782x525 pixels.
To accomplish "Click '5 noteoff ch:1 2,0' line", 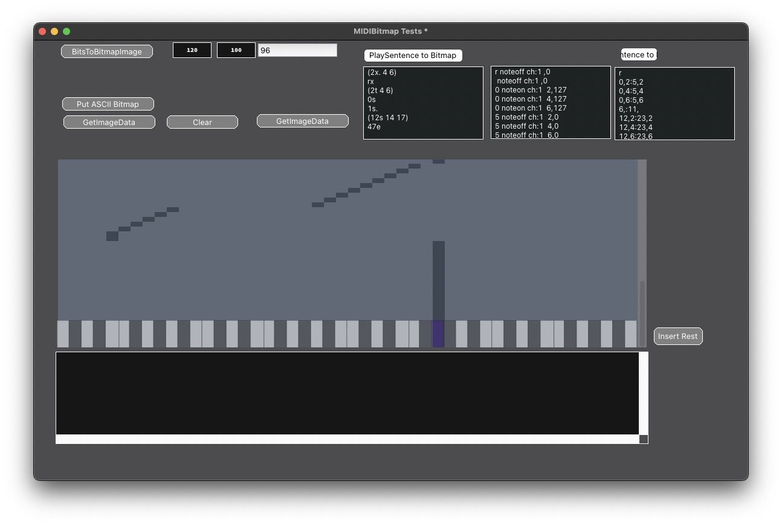I will click(x=526, y=117).
